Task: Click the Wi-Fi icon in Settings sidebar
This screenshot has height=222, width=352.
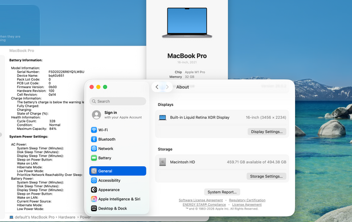Action: 94,130
